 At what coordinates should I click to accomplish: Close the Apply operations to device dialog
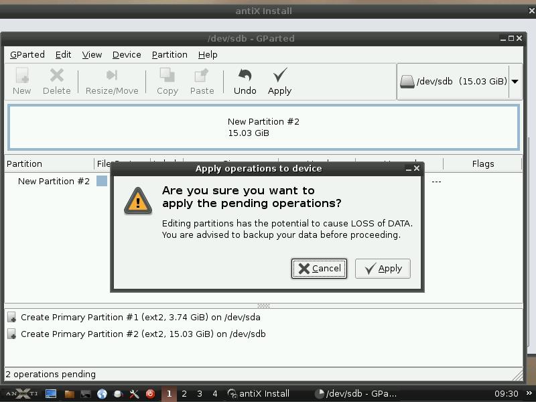coord(416,168)
